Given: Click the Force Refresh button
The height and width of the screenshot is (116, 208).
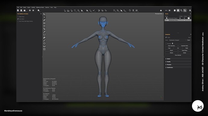Looking at the screenshot, I should (178, 55).
